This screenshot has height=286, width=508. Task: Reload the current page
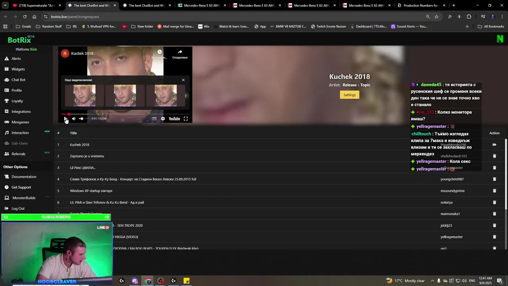25,17
